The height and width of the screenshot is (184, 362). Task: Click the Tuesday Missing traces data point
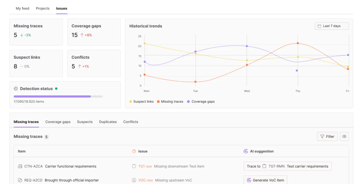click(x=195, y=82)
